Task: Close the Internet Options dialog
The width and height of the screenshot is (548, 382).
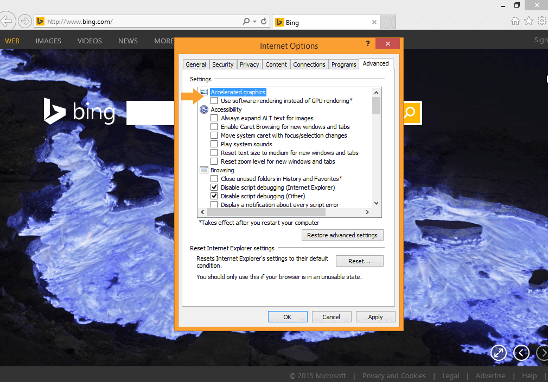Action: 387,43
